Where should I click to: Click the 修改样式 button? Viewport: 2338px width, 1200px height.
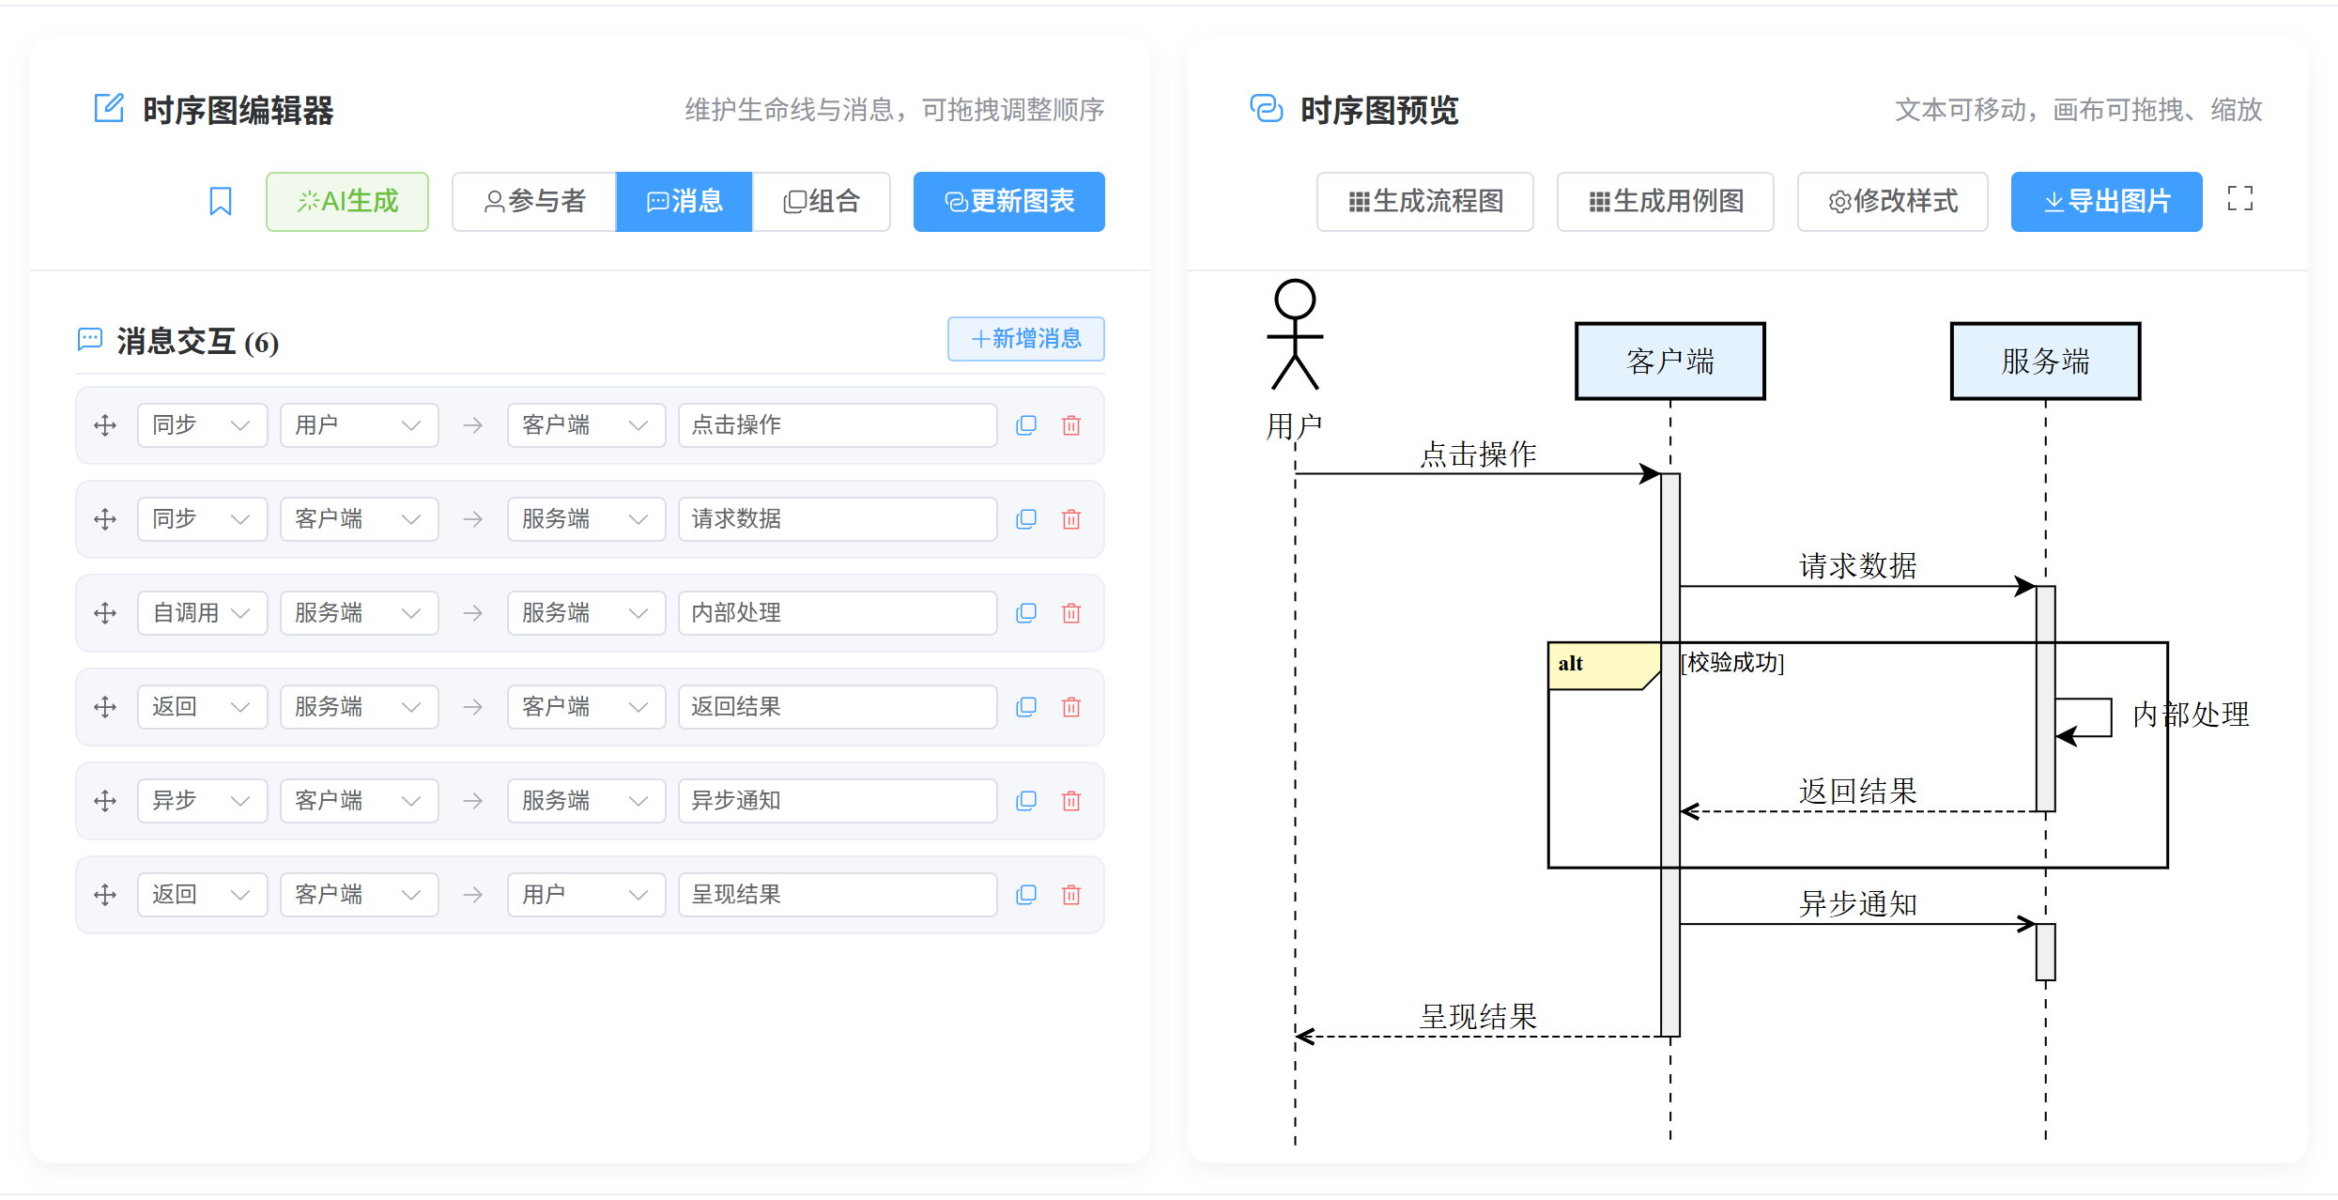point(1892,201)
